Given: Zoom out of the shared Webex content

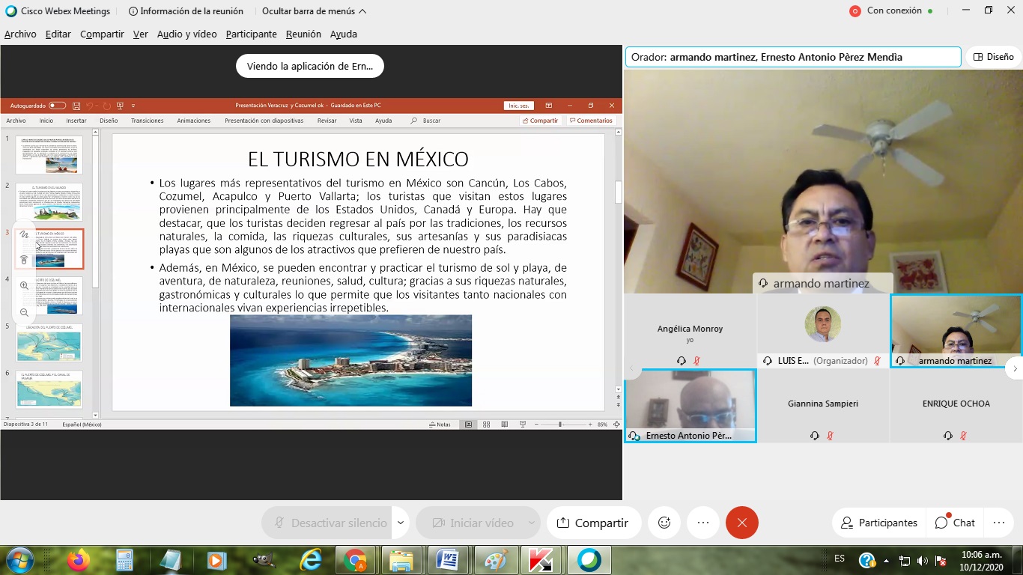Looking at the screenshot, I should click(24, 312).
